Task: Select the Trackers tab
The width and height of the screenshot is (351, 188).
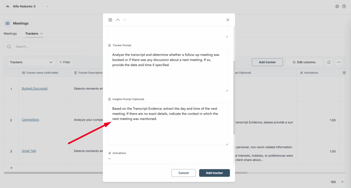Action: pos(32,34)
